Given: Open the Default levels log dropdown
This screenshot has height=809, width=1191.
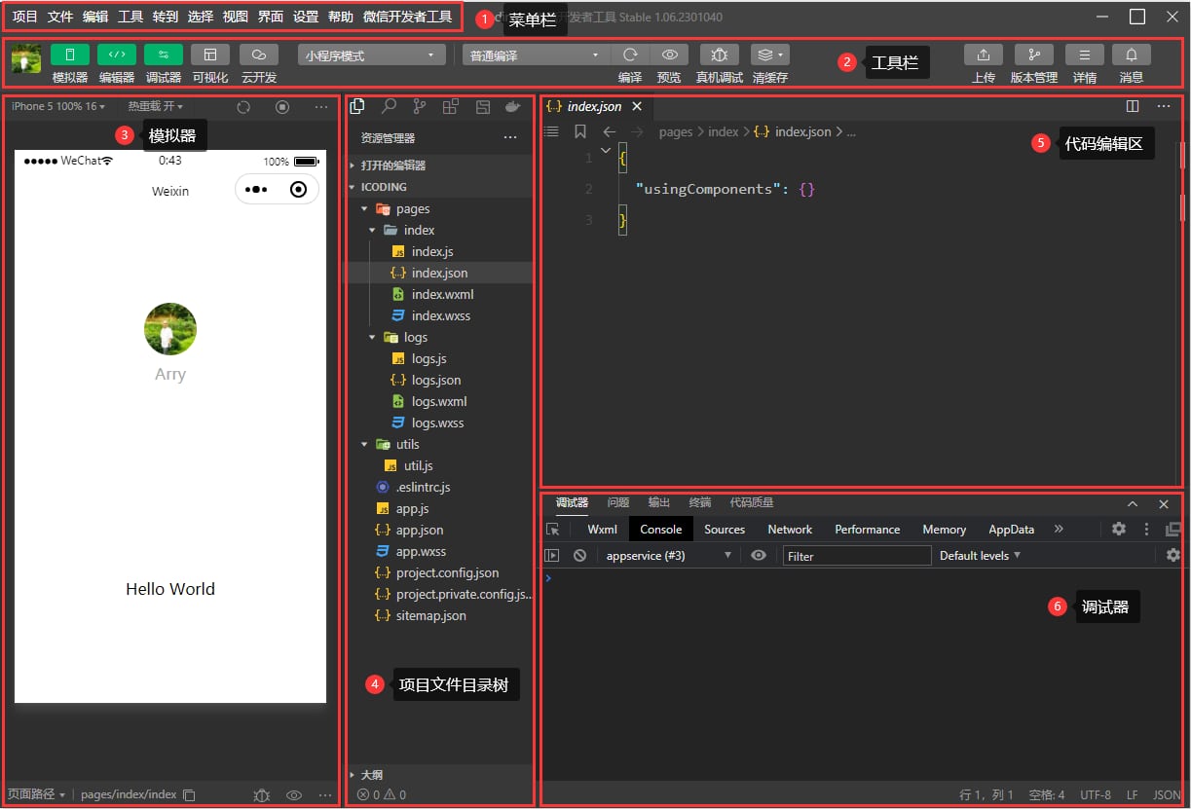Looking at the screenshot, I should tap(980, 556).
